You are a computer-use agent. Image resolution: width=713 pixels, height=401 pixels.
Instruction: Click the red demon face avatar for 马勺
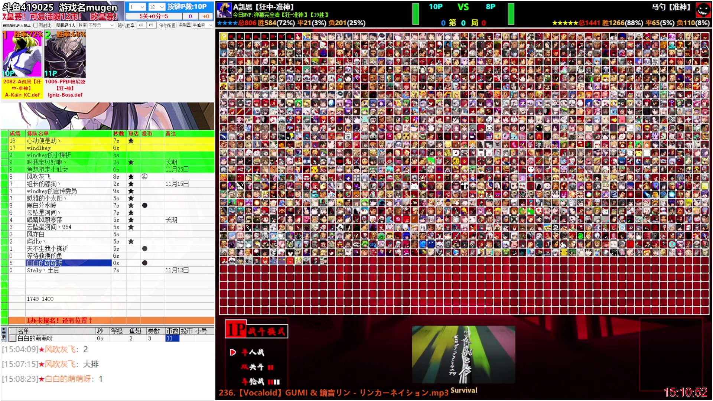tap(703, 10)
